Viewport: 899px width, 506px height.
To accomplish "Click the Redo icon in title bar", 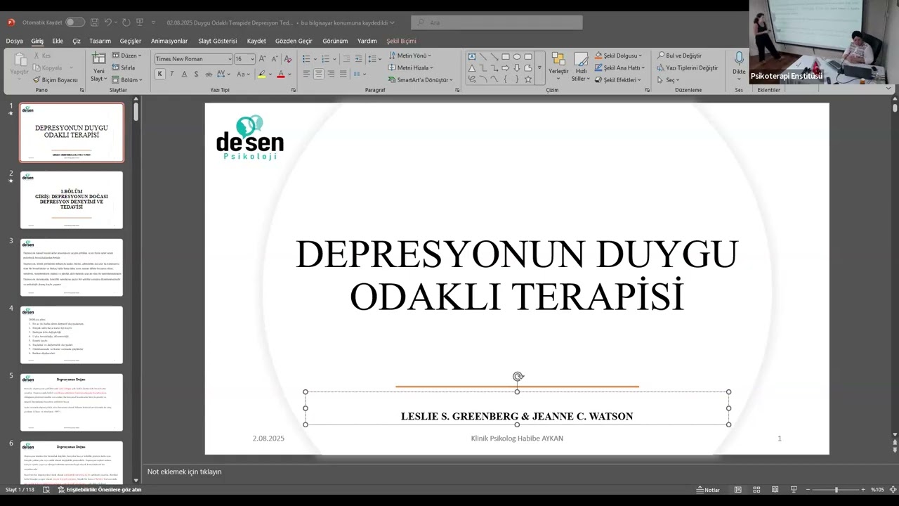I will [126, 22].
